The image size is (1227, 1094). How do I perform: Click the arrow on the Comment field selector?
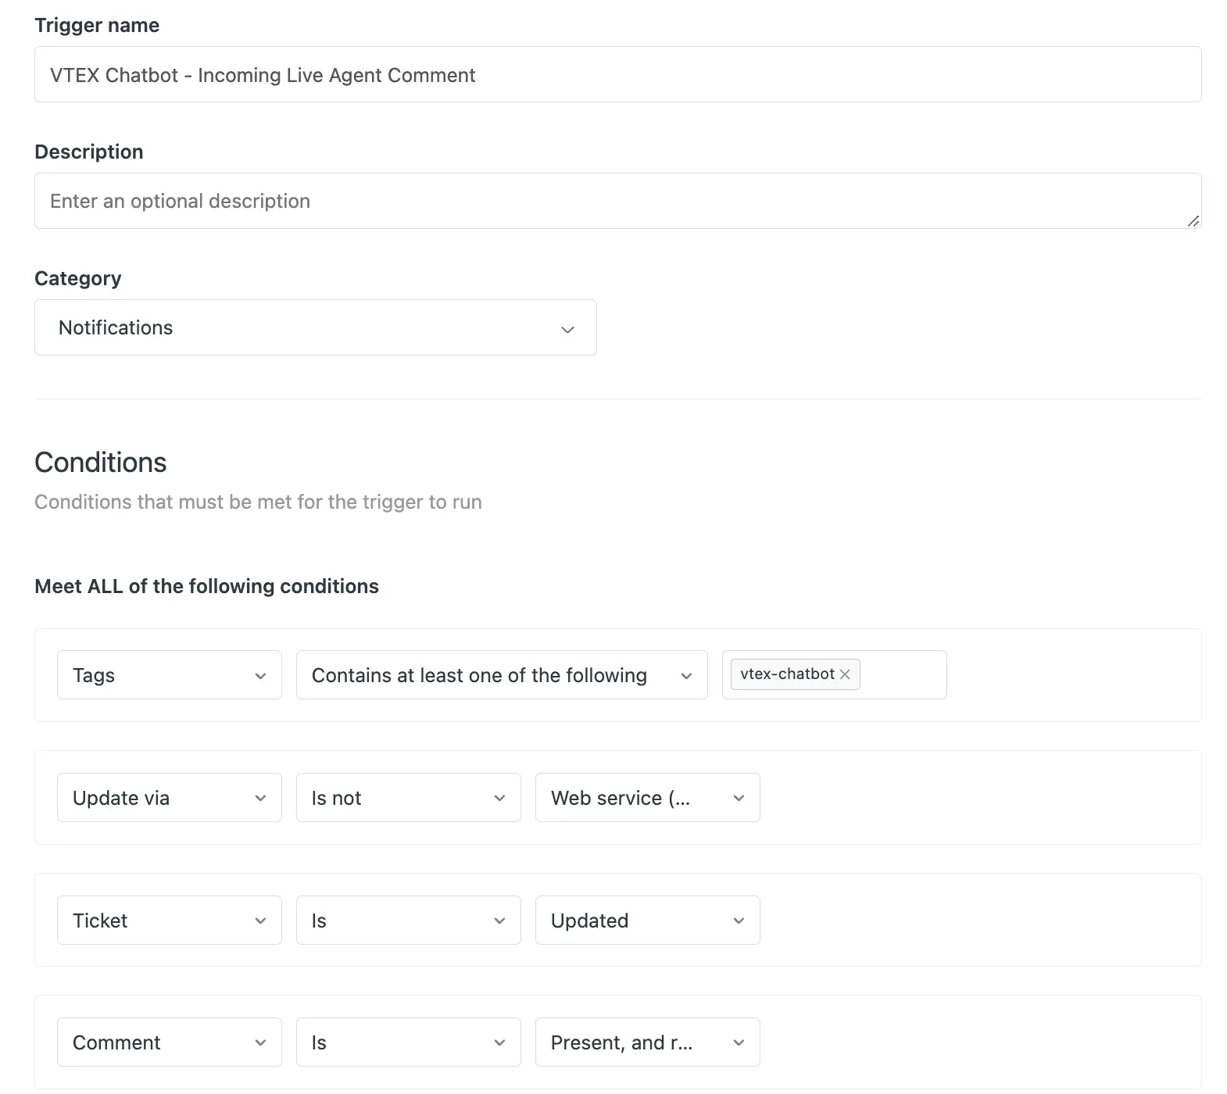[260, 1042]
